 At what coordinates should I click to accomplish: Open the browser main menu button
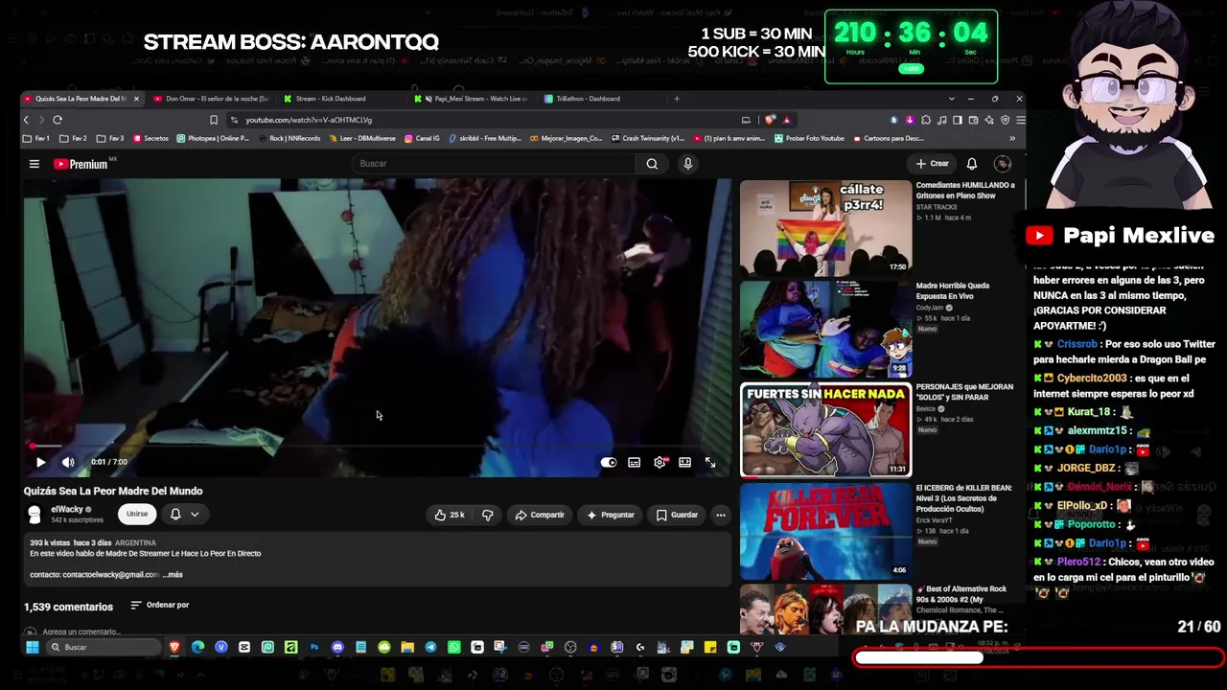click(x=1020, y=120)
